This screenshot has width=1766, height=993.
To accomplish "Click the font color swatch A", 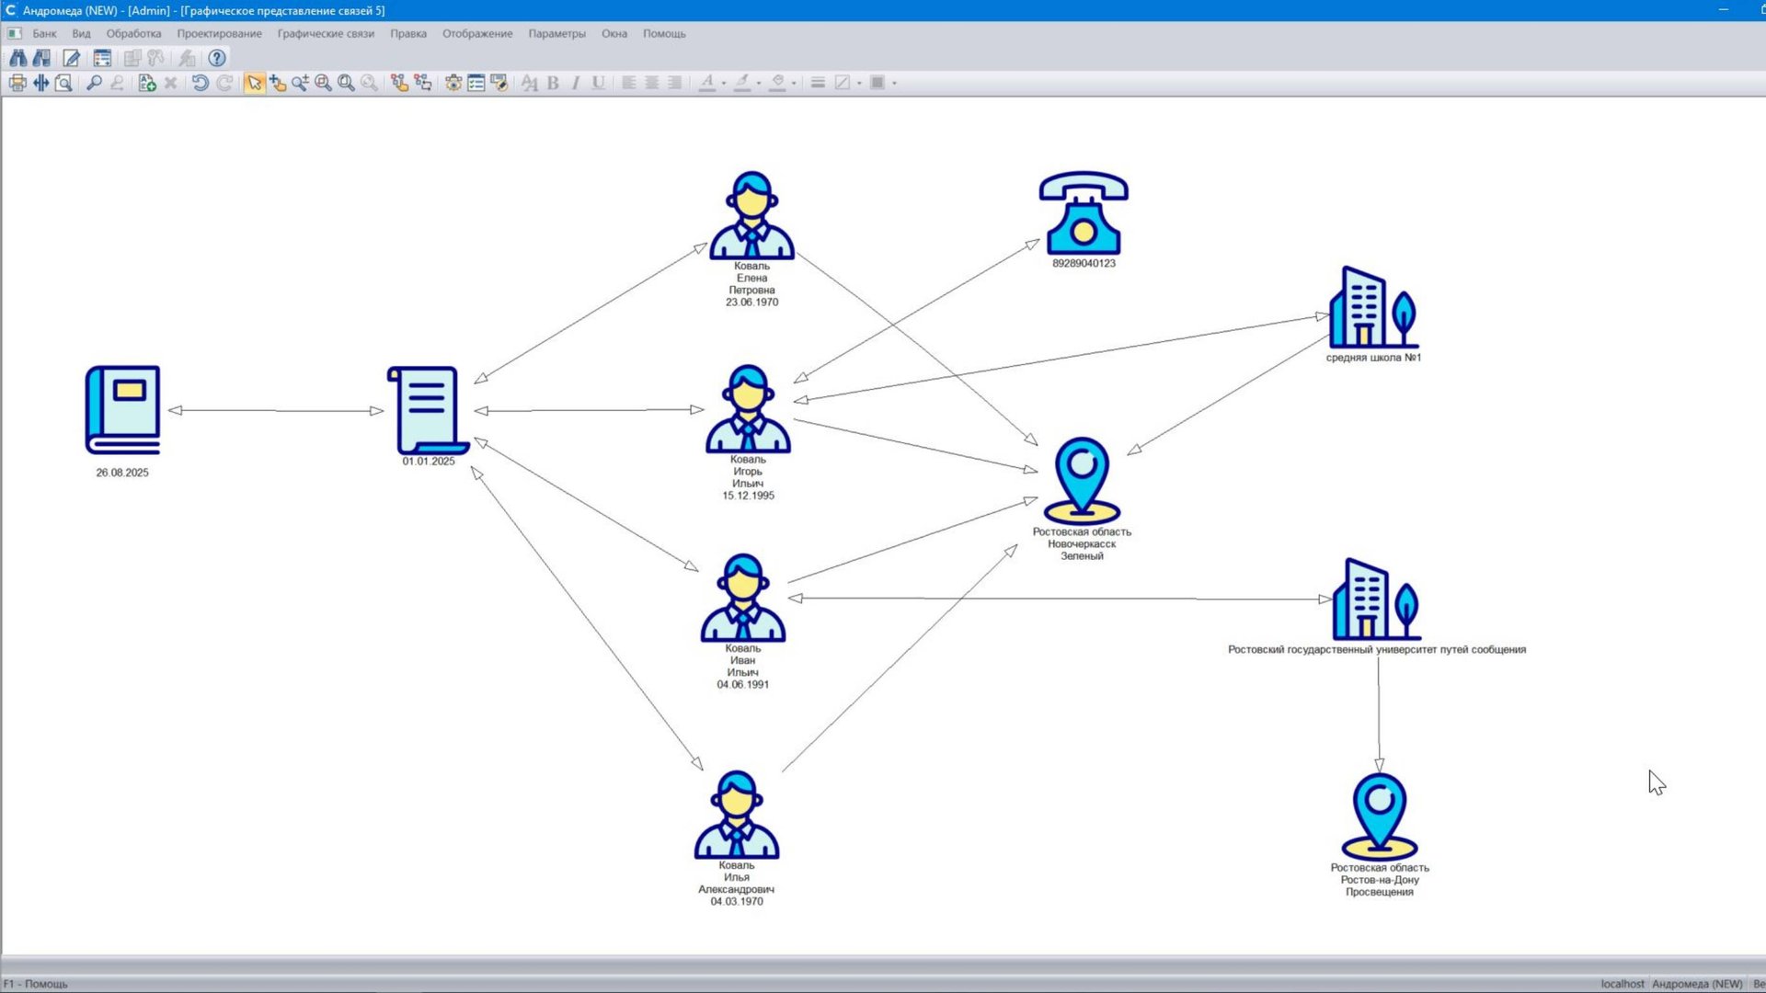I will click(706, 83).
